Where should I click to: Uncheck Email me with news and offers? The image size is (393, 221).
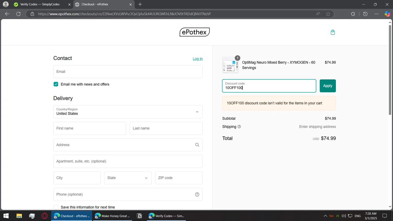point(56,84)
